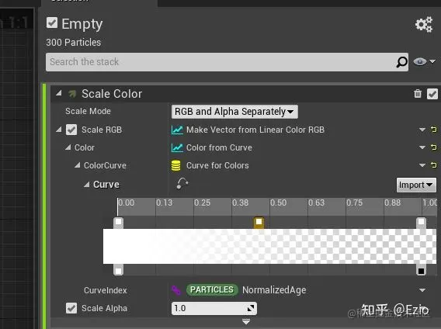
Task: Select the PARTICLES namespace tag
Action: 212,289
